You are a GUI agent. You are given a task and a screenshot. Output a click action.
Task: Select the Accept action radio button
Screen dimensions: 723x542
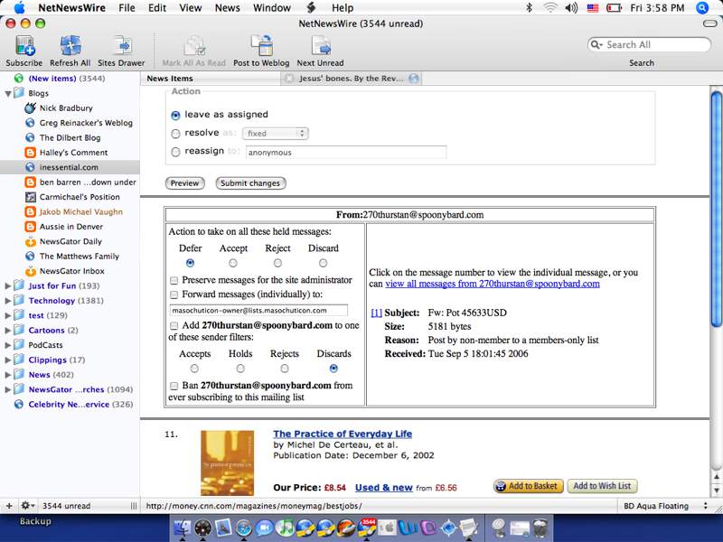click(x=233, y=263)
